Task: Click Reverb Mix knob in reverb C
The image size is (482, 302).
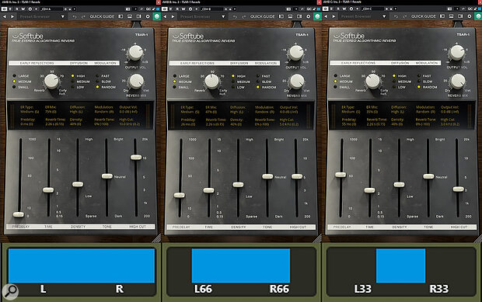Action: pyautogui.click(x=458, y=82)
